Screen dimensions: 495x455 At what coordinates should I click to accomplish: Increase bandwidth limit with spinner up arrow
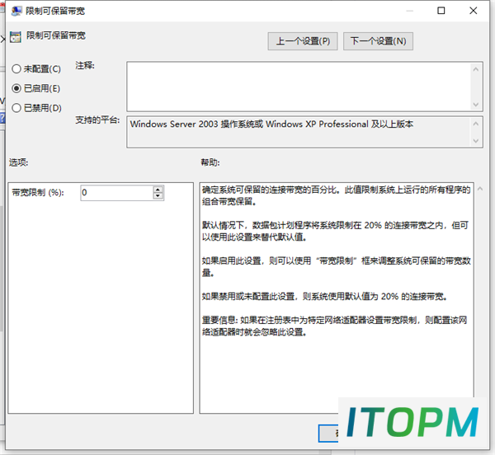tap(158, 190)
